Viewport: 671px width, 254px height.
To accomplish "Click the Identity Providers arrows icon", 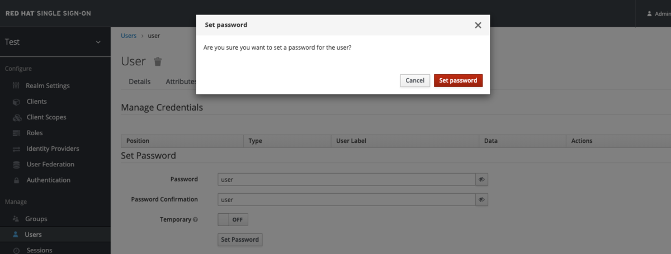I will (16, 149).
